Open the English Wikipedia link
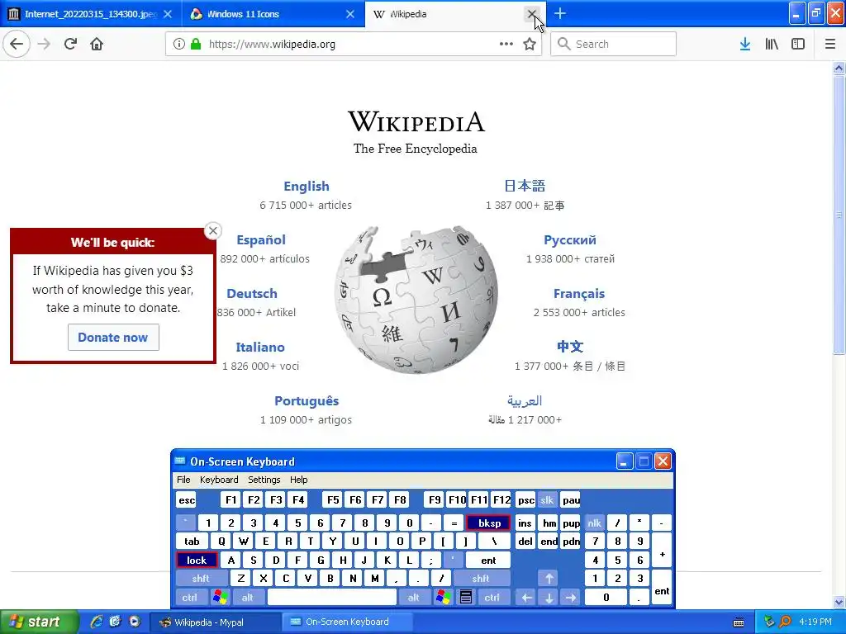 pos(307,186)
